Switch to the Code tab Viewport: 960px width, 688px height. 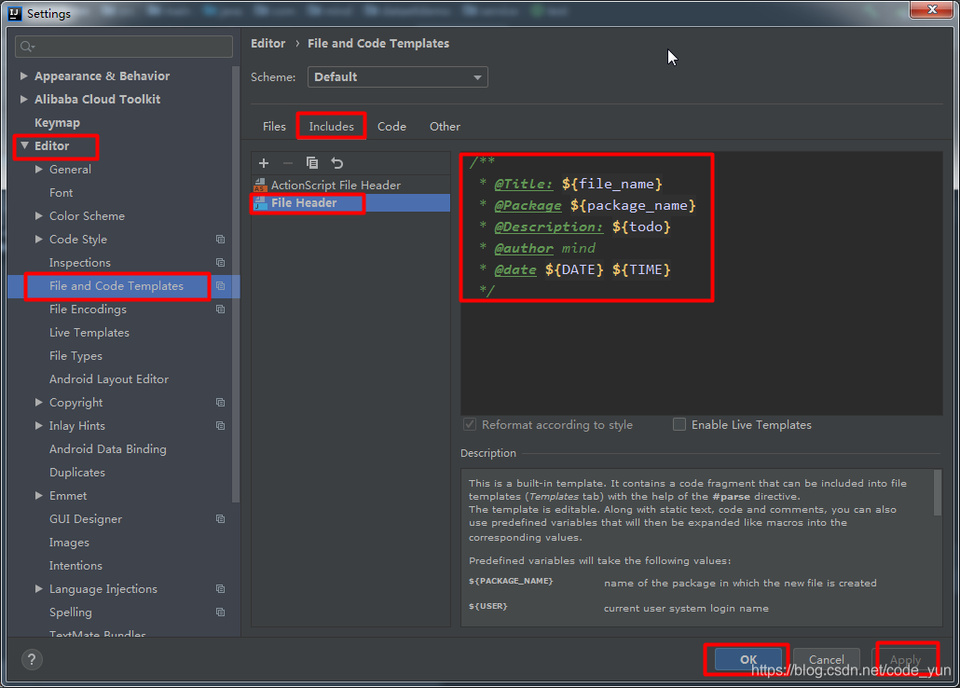(391, 126)
